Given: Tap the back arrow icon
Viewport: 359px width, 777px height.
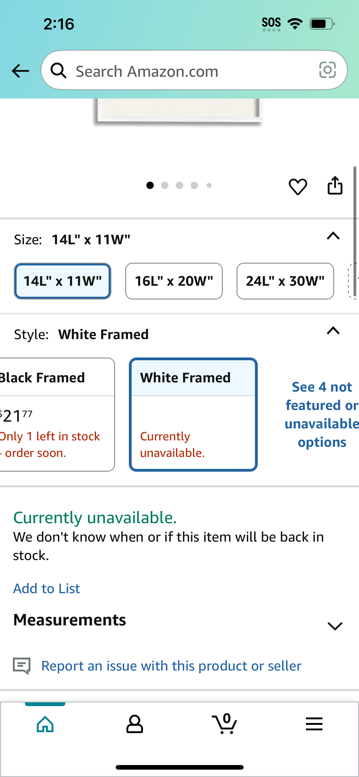Looking at the screenshot, I should (x=20, y=71).
